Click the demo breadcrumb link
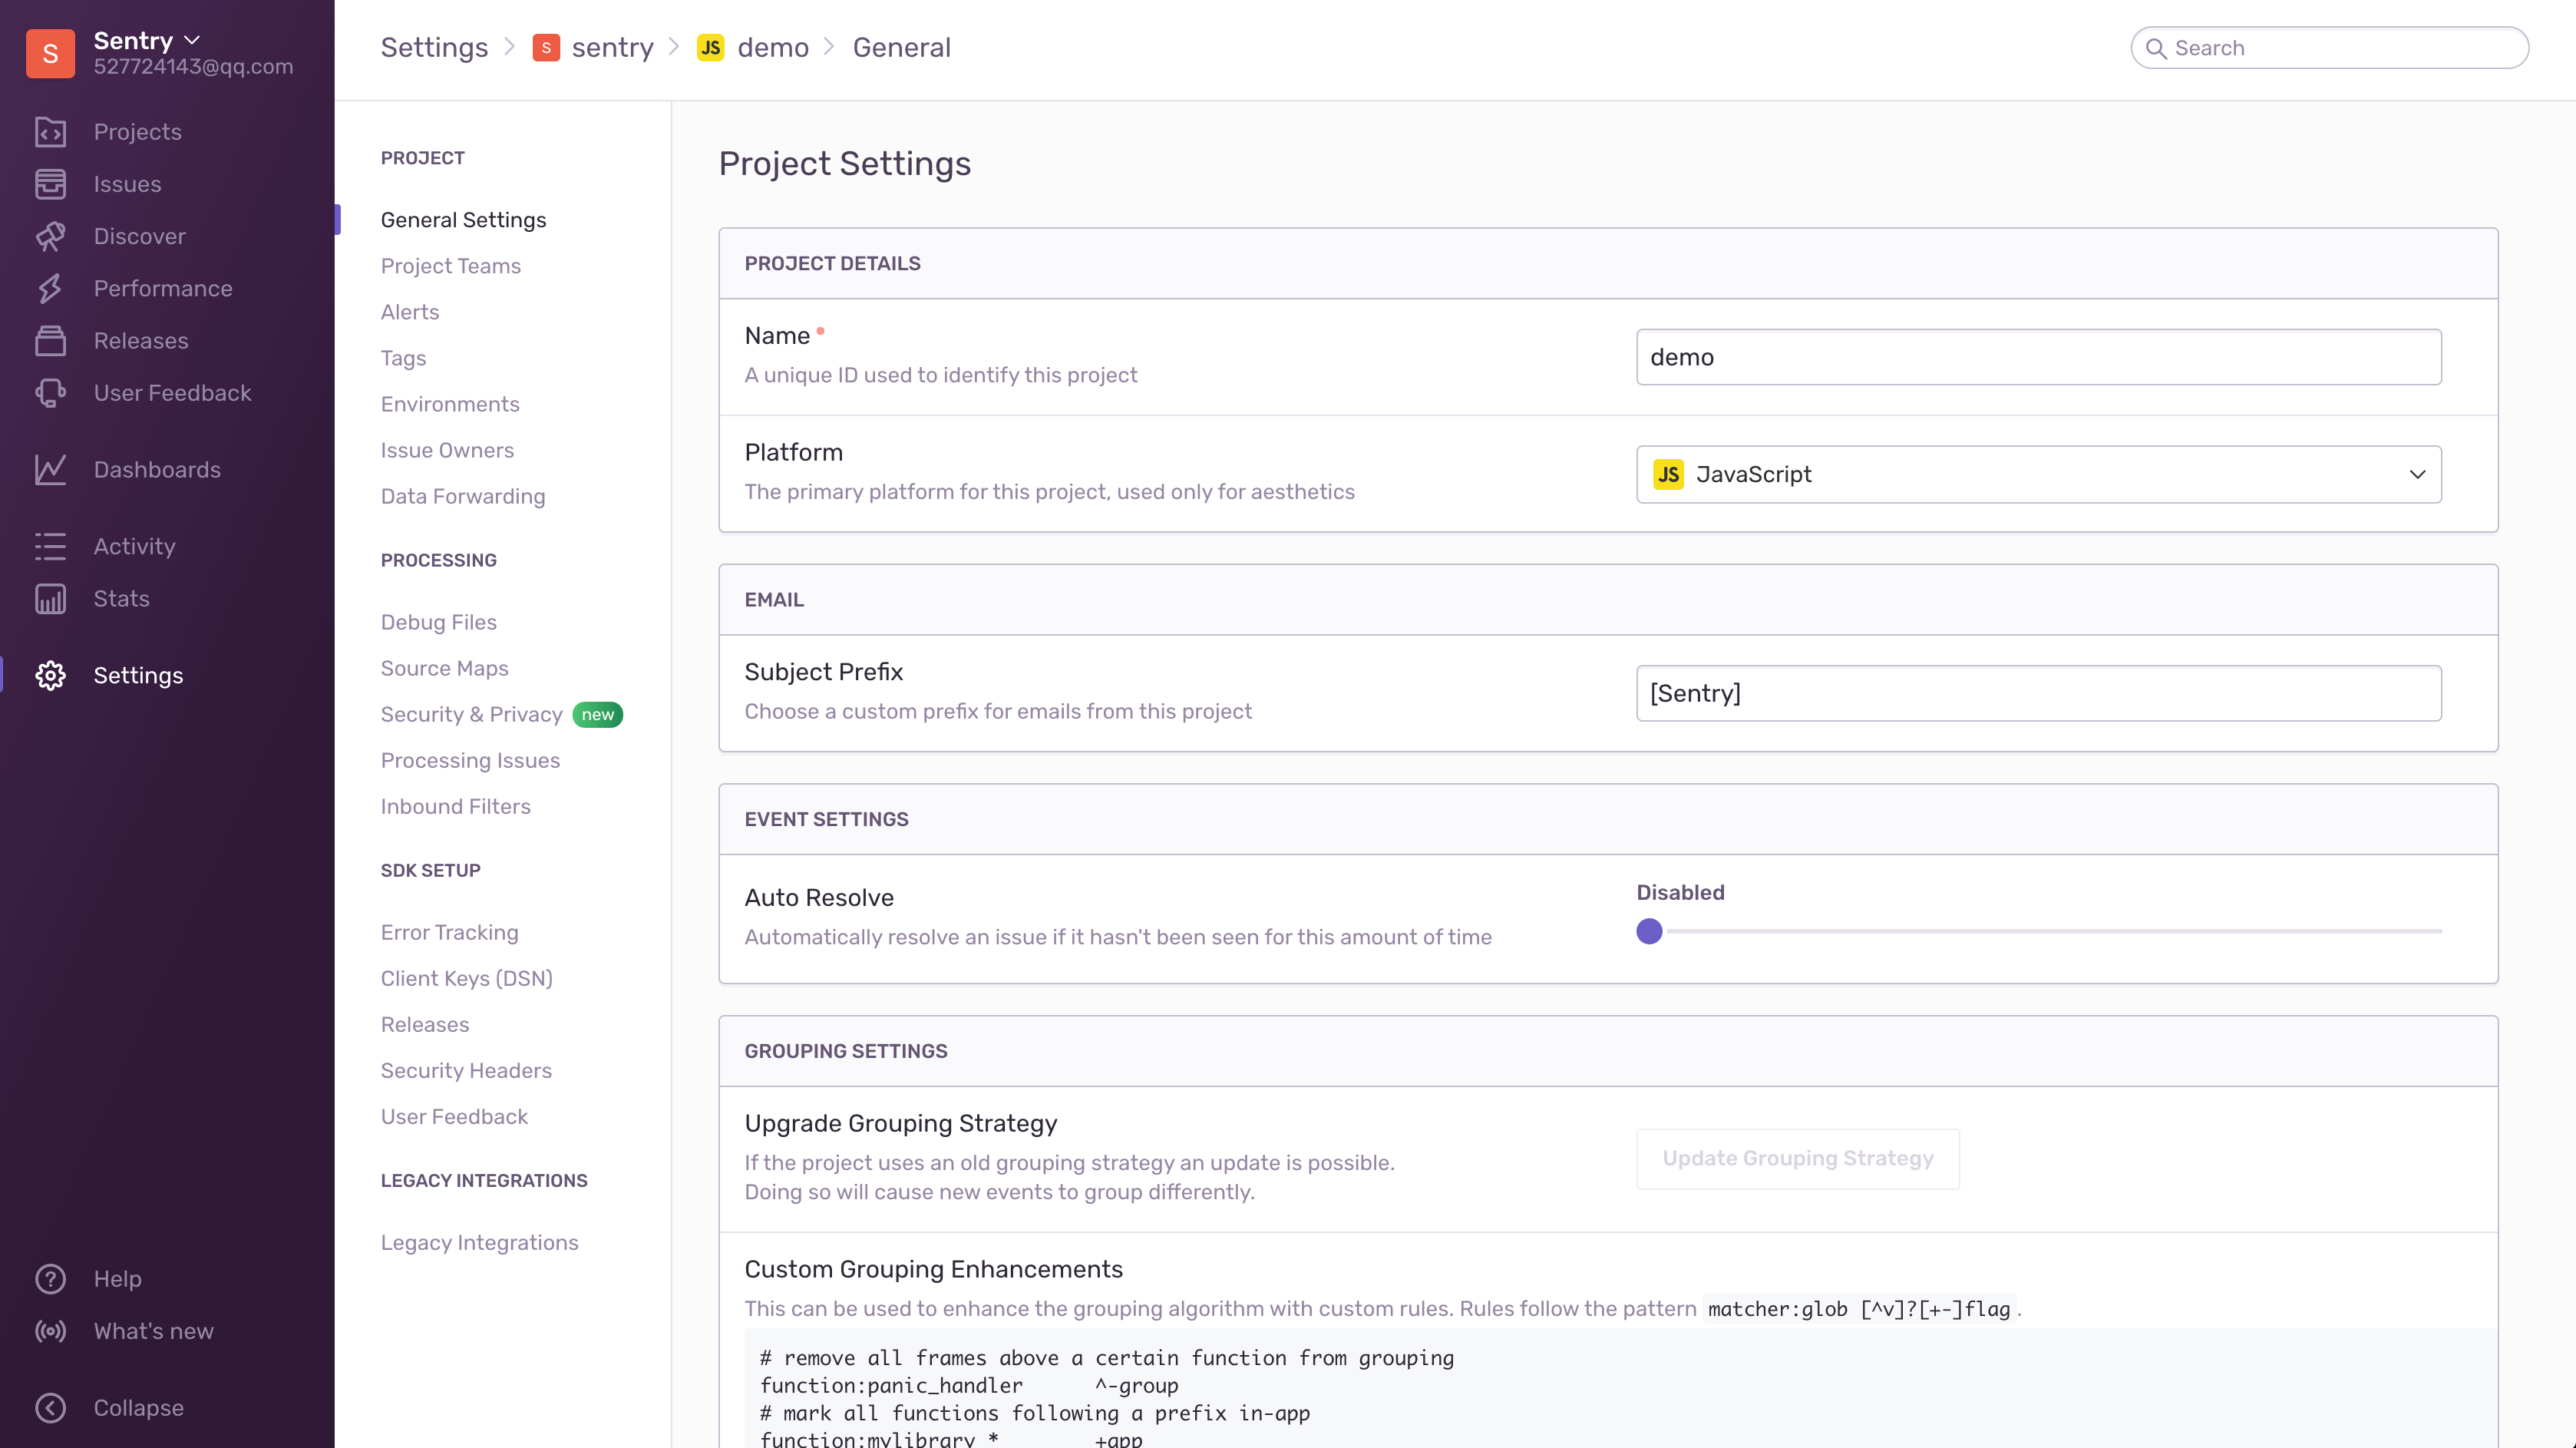This screenshot has height=1448, width=2576. click(773, 47)
